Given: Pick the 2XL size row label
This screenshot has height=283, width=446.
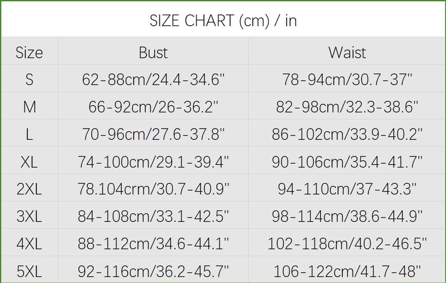Looking at the screenshot, I should 29,189.
